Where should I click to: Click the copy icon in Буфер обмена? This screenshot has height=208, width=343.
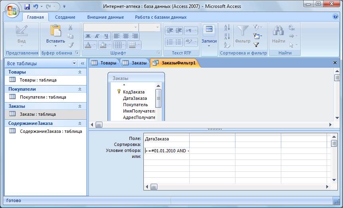pos(71,36)
